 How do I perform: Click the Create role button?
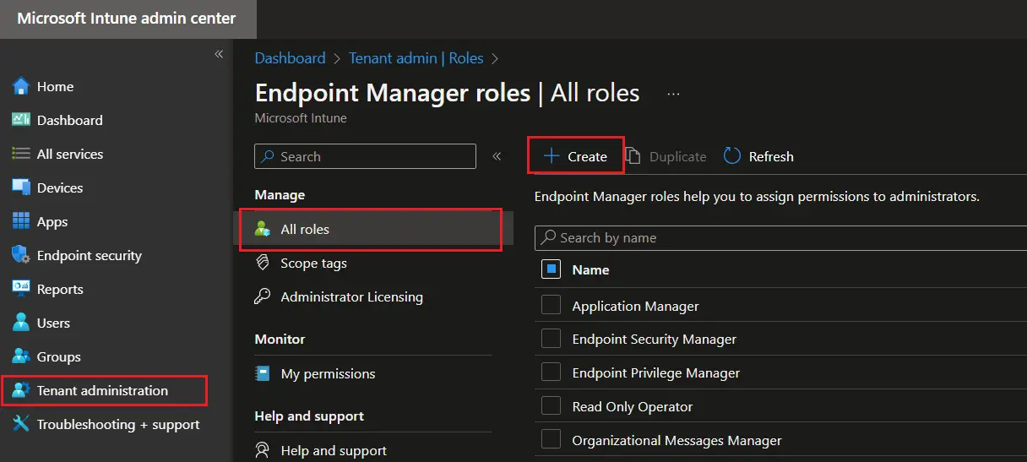(x=575, y=156)
